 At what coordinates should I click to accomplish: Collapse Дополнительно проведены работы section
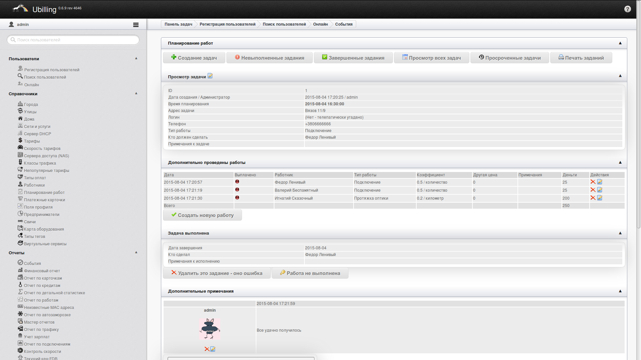click(620, 162)
